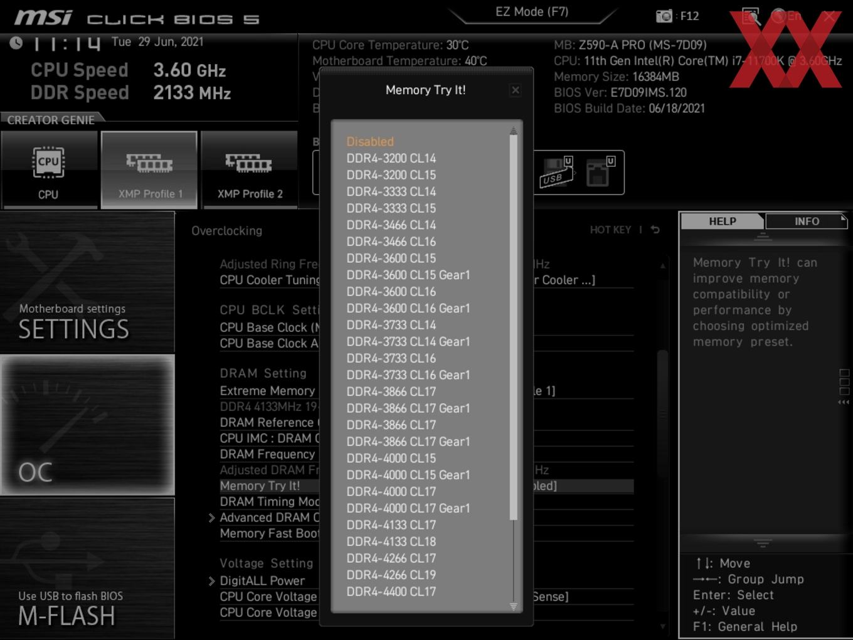The width and height of the screenshot is (853, 640).
Task: Choose DDR4-3200 CL14 preset
Action: [391, 158]
